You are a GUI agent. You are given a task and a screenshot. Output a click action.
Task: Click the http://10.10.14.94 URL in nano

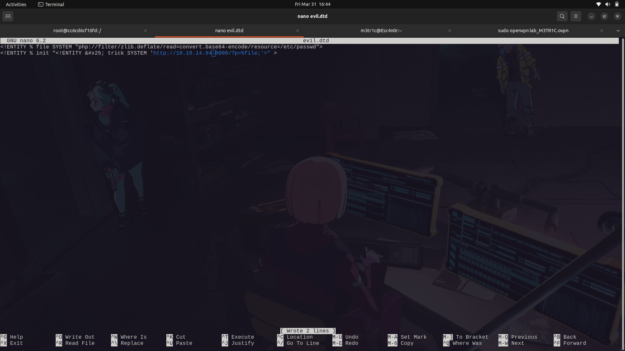(182, 53)
